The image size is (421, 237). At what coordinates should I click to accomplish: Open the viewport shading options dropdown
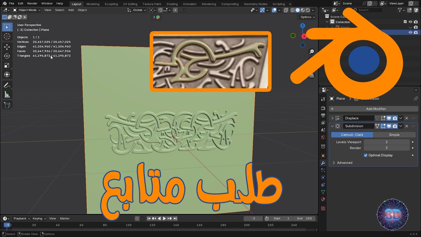(313, 10)
